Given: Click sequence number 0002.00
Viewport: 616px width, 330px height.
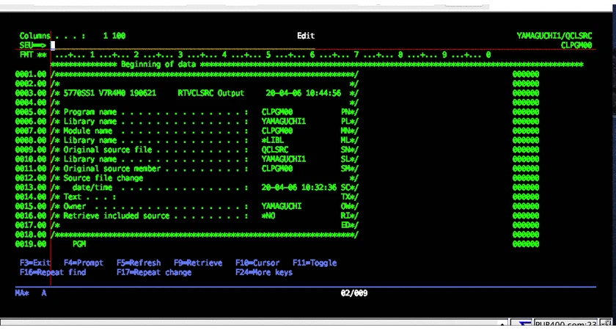Looking at the screenshot, I should click(x=31, y=84).
